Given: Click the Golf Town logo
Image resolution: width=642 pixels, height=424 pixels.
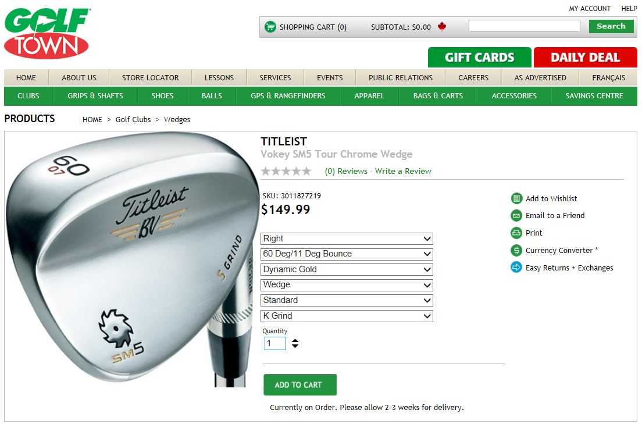Looking at the screenshot, I should [x=47, y=33].
